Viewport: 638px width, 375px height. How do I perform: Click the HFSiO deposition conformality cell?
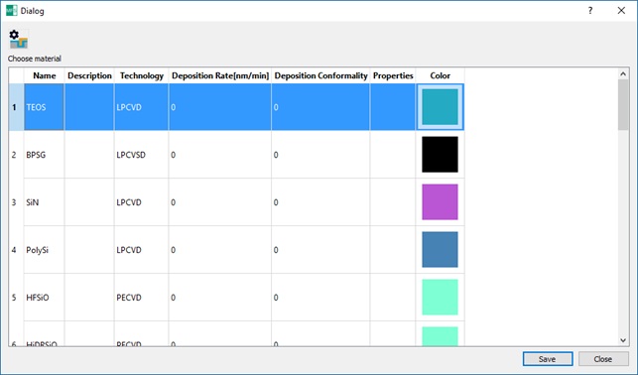tap(320, 298)
